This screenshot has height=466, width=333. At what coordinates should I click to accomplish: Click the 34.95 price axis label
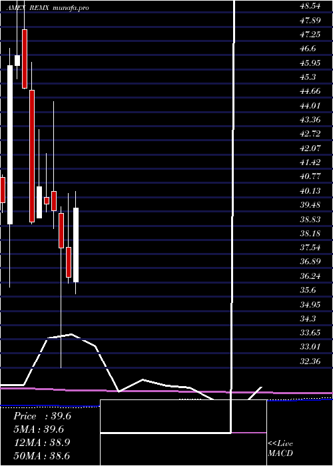310,304
